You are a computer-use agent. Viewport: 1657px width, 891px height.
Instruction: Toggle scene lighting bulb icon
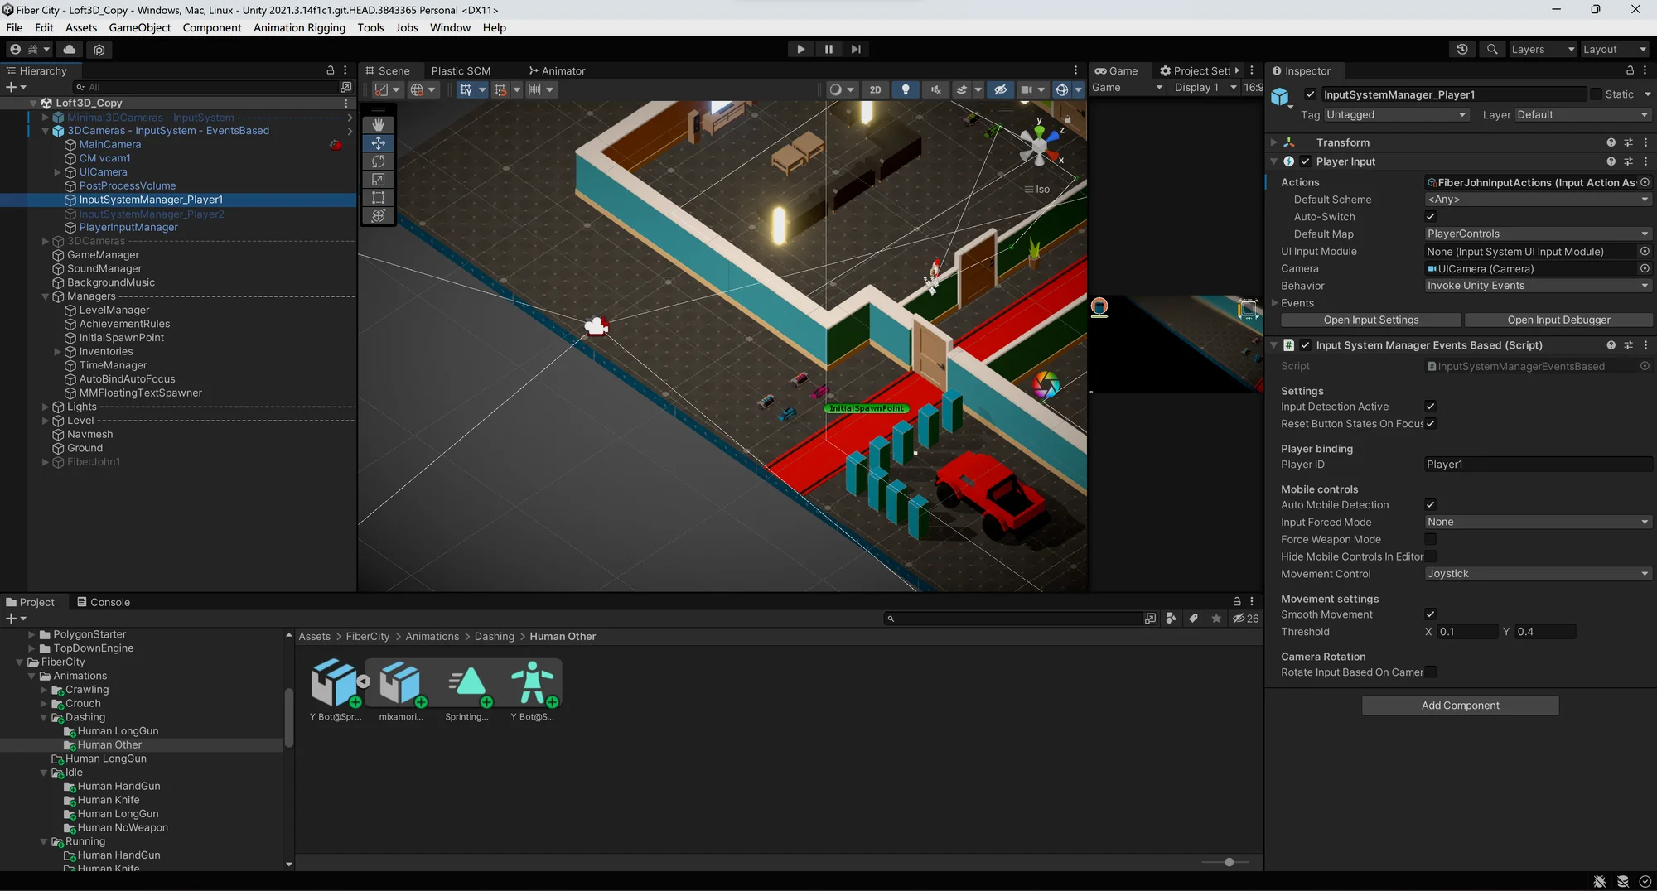(906, 89)
